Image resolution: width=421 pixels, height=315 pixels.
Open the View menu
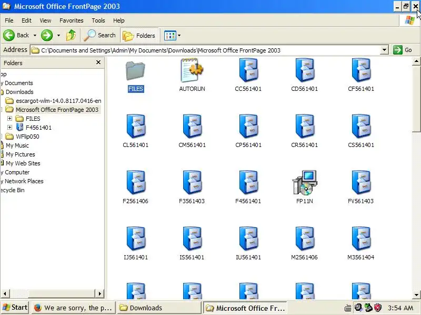pyautogui.click(x=45, y=20)
